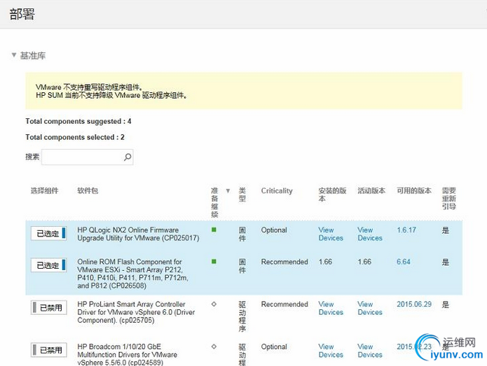
Task: Click Recommended criticality for Online ROM Flash
Action: [x=284, y=262]
